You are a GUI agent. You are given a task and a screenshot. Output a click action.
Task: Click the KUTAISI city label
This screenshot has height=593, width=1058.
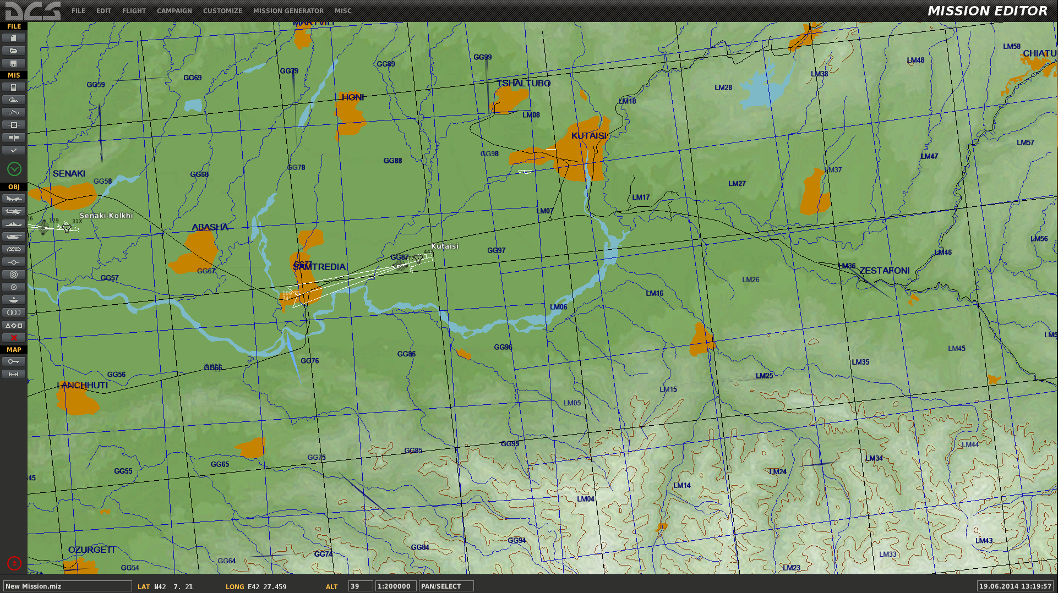[x=589, y=136]
